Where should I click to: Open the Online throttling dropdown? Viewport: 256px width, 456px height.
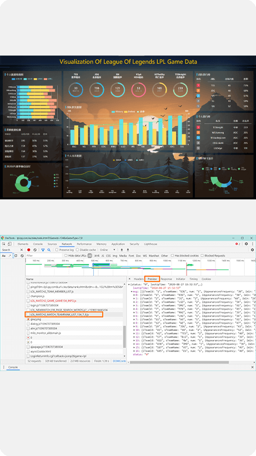pos(108,250)
